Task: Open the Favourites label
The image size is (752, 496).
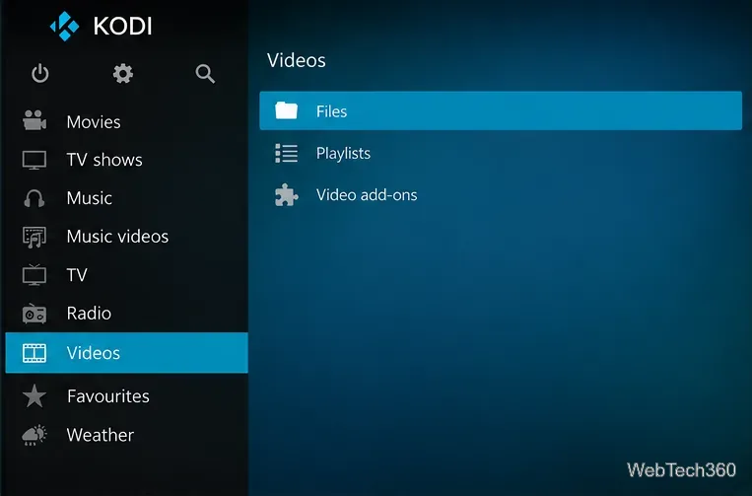Action: (x=107, y=396)
